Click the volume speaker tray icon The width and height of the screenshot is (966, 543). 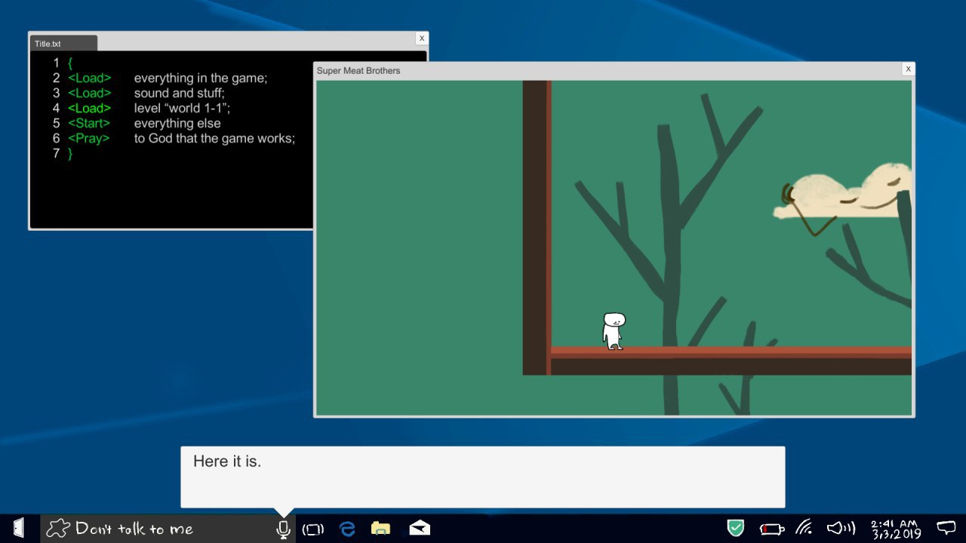(x=841, y=528)
